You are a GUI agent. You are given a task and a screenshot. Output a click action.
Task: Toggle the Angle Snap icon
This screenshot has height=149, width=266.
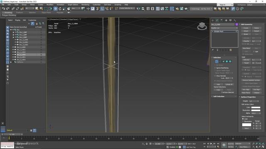tap(102, 9)
